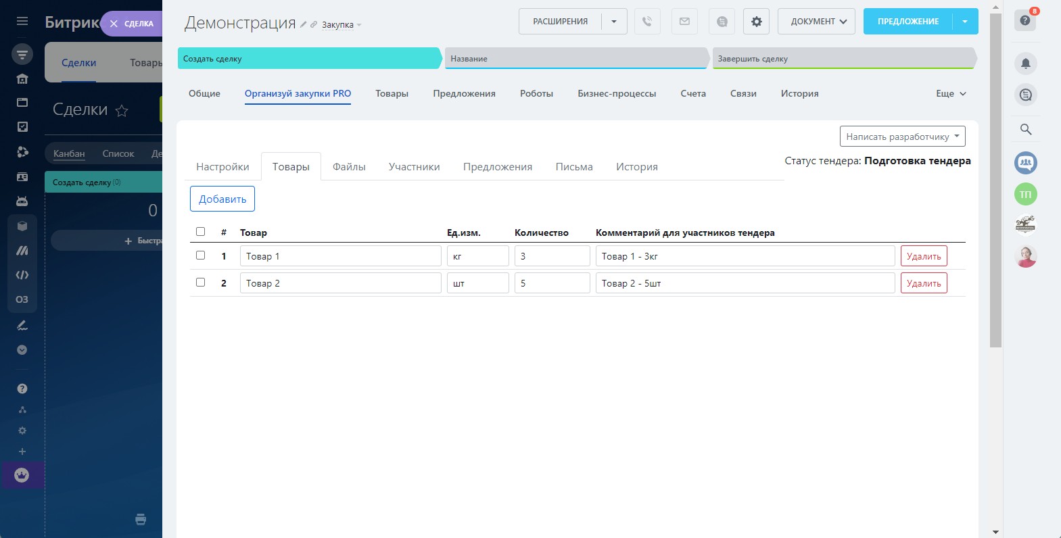Check the checkbox for Товар 2 row
Viewport: 1061px width, 538px height.
click(x=200, y=283)
